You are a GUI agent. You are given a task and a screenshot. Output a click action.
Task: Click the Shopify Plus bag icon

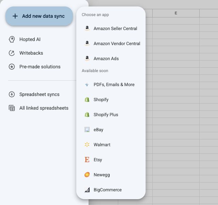tap(87, 115)
